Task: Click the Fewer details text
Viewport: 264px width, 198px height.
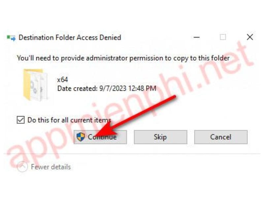Action: coord(51,167)
